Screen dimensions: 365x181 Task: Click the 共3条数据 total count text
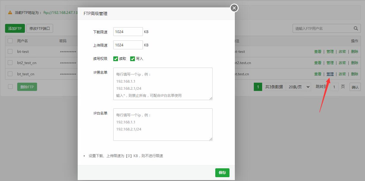point(274,87)
